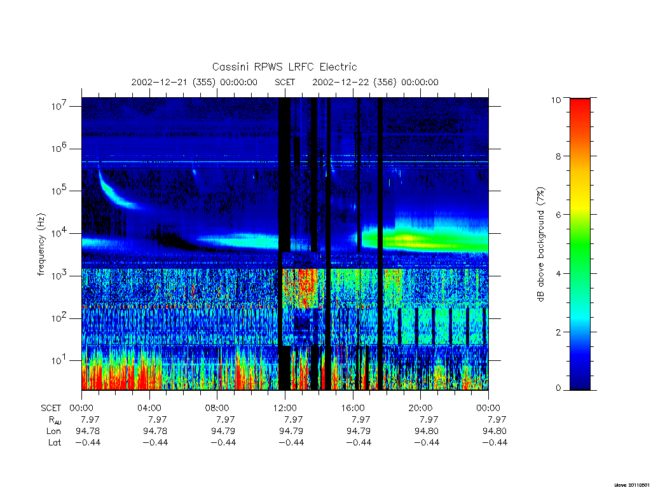651x488 pixels.
Task: Click the color bar tick label 6
Action: (x=558, y=215)
